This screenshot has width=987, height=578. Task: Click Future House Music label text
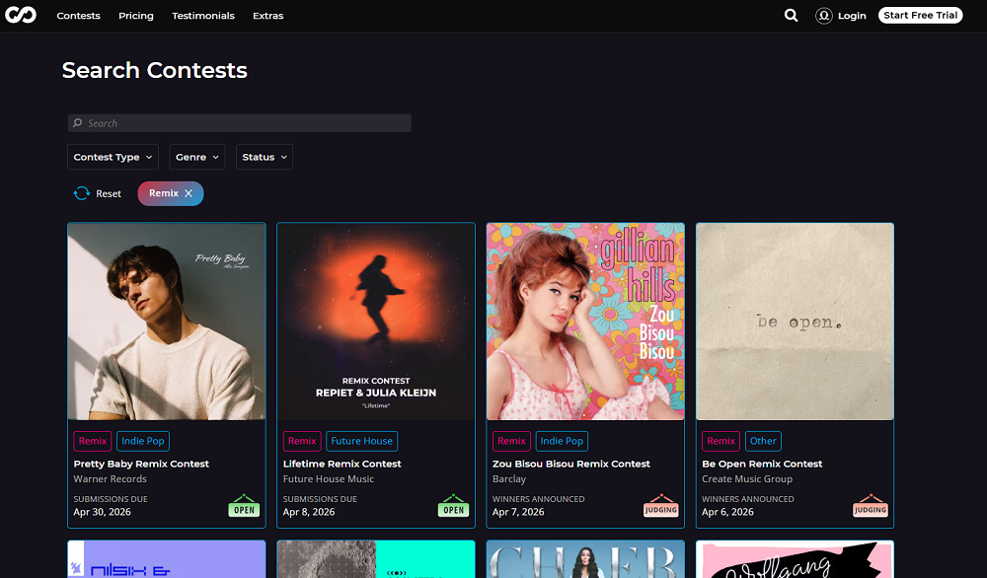coord(329,479)
